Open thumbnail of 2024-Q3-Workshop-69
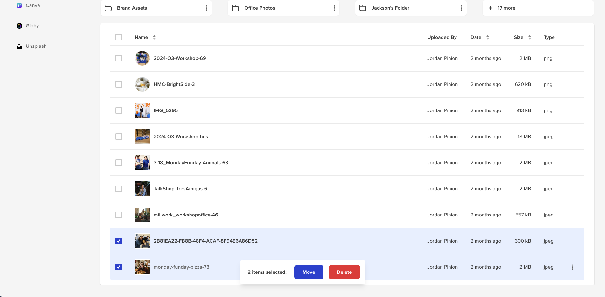605x297 pixels. [x=142, y=58]
